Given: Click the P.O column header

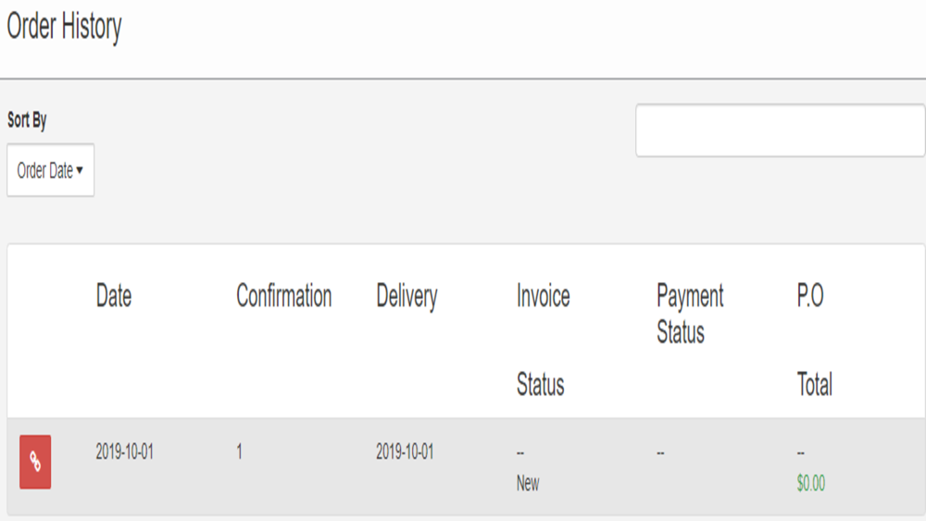Looking at the screenshot, I should pos(810,295).
